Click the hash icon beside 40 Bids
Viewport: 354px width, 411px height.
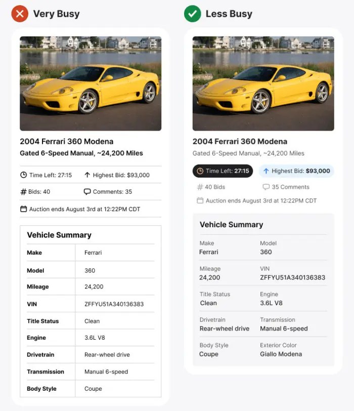click(x=200, y=187)
